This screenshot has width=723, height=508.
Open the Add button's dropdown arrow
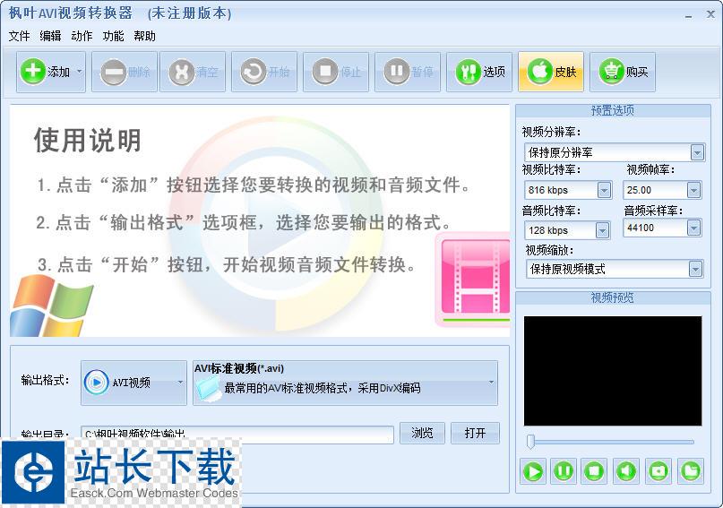80,72
